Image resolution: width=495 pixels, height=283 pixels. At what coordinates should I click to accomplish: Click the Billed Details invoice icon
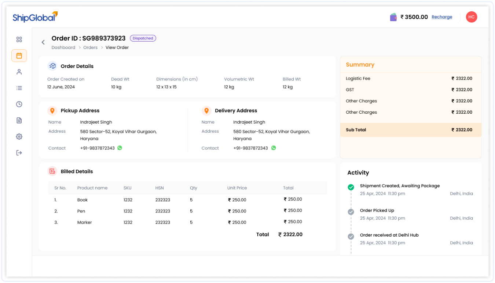pyautogui.click(x=51, y=171)
